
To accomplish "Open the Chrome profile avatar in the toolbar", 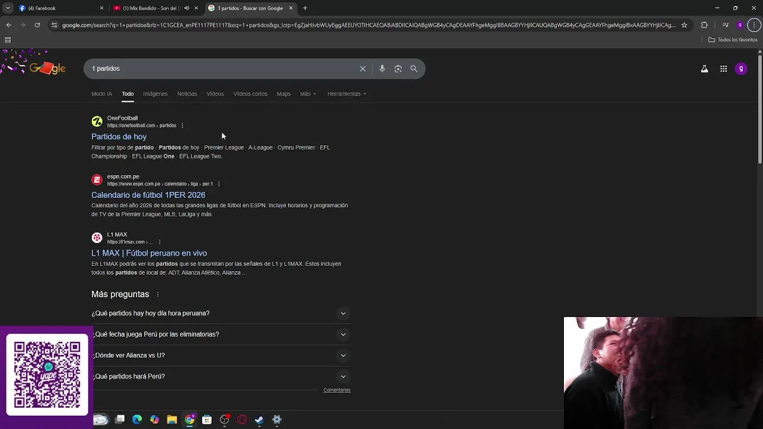I will (740, 25).
